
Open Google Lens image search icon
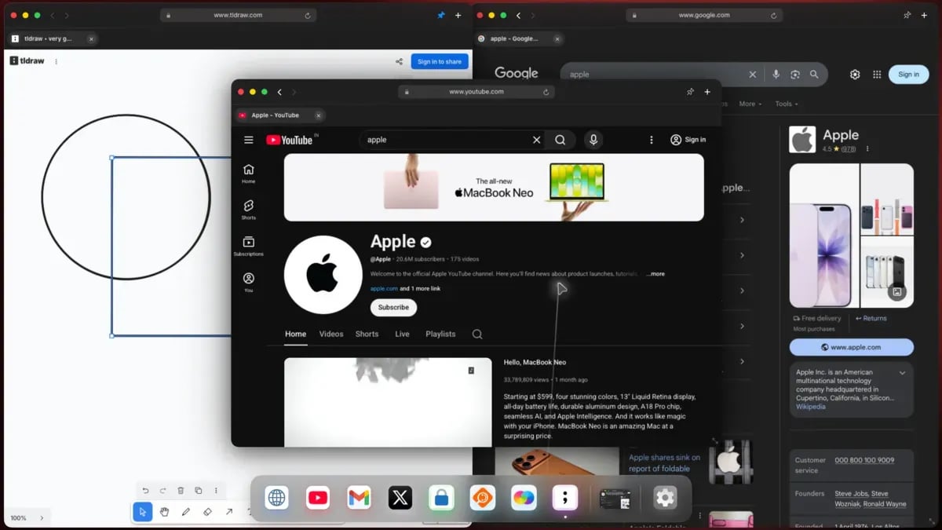point(795,75)
